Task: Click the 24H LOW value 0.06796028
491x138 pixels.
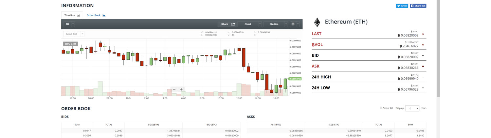Action: (x=410, y=89)
